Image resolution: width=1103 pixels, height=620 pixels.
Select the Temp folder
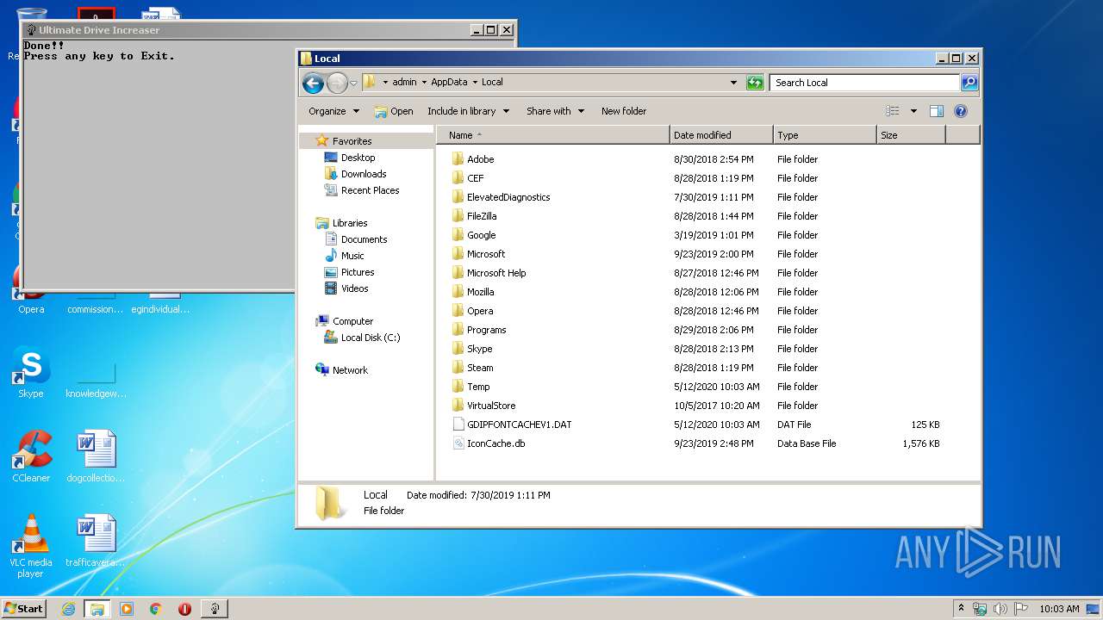click(478, 387)
